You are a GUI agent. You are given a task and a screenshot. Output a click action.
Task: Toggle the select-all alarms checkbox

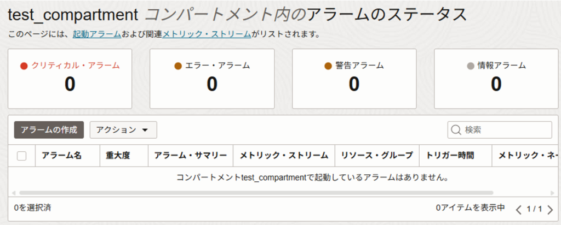click(x=22, y=156)
